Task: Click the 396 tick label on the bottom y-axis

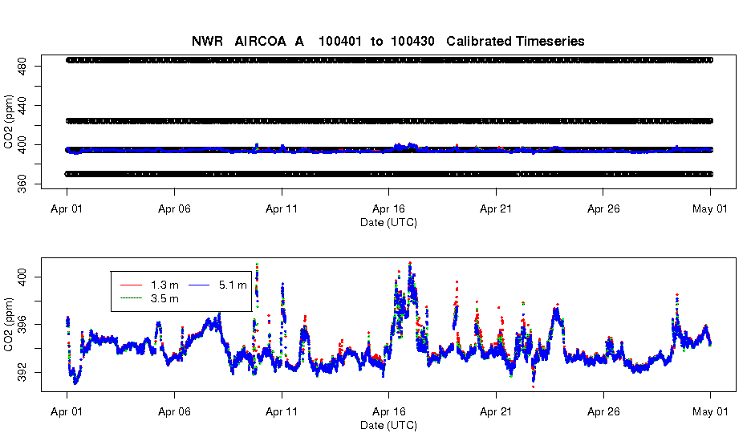Action: (22, 325)
